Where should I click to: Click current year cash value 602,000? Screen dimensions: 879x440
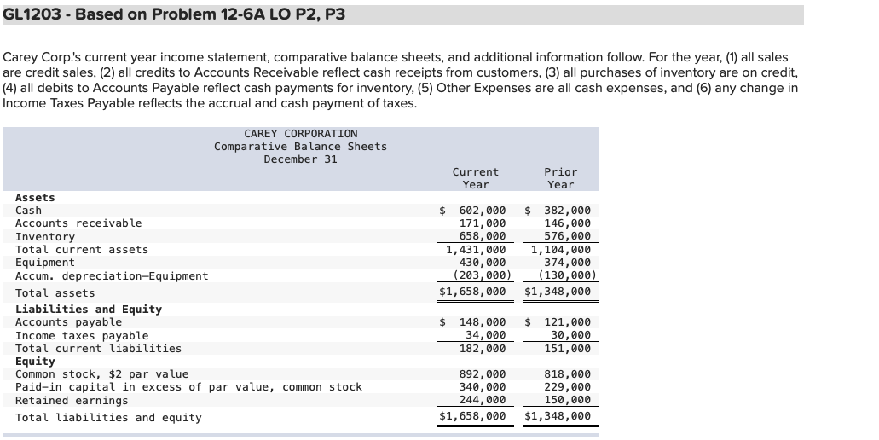point(482,210)
